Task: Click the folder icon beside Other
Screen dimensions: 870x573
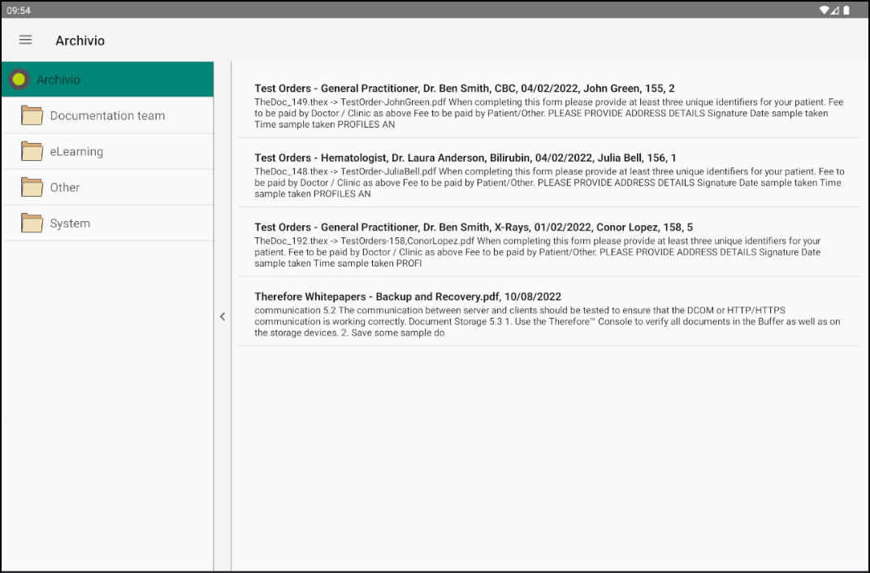Action: pos(32,187)
